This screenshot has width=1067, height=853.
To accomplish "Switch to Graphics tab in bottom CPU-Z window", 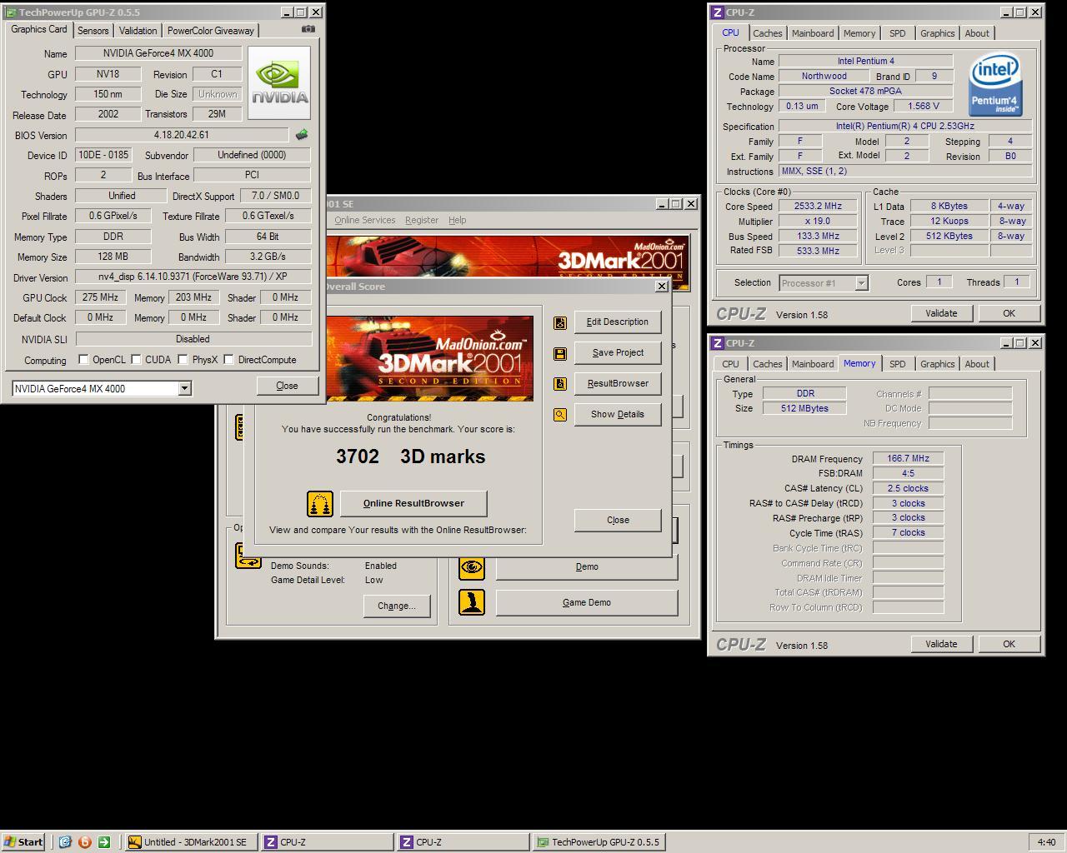I will tap(938, 364).
